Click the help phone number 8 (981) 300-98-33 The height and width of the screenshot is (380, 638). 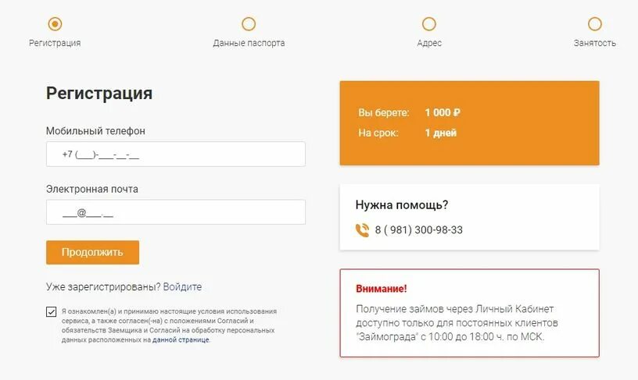point(419,229)
